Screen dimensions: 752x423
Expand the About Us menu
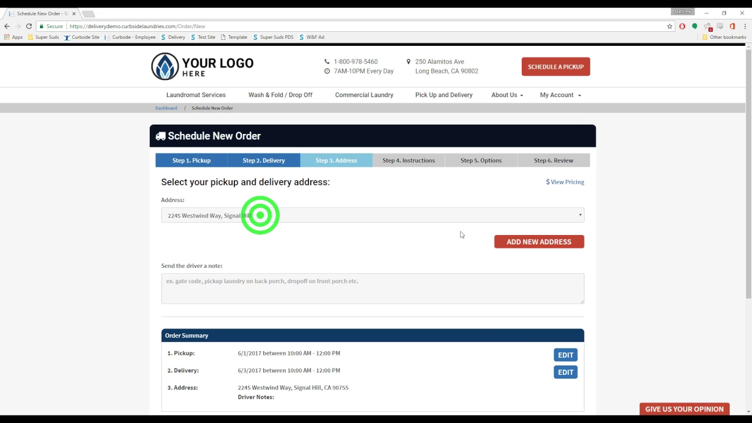506,95
